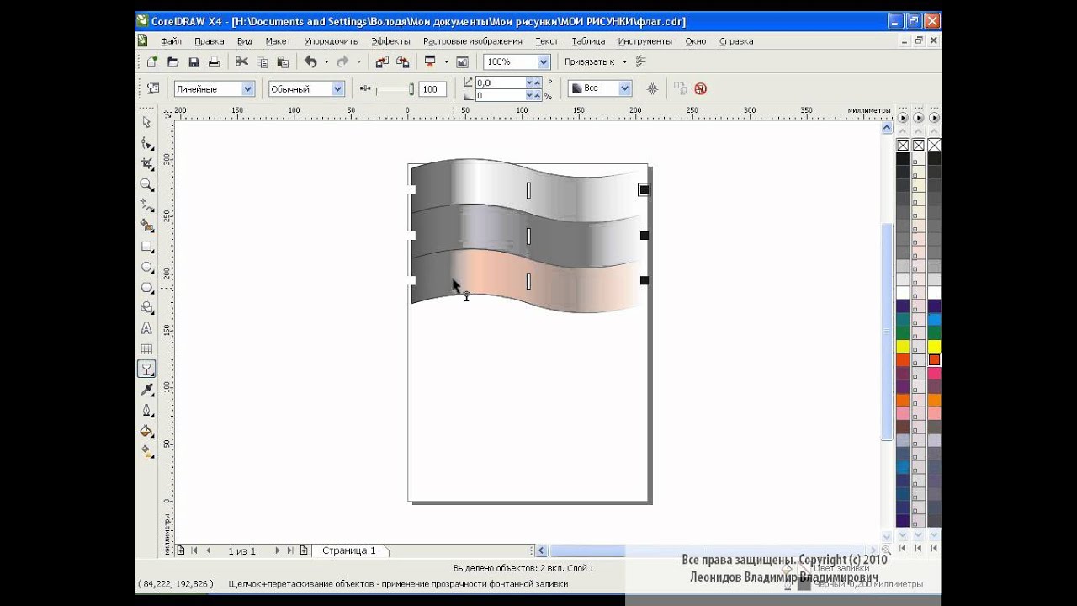Screen dimensions: 1077x606
Task: Select the Basic Shapes tool
Action: click(146, 308)
